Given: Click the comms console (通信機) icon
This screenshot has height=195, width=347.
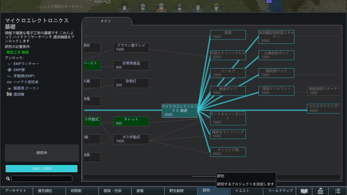Looking at the screenshot, I should pyautogui.click(x=9, y=94).
